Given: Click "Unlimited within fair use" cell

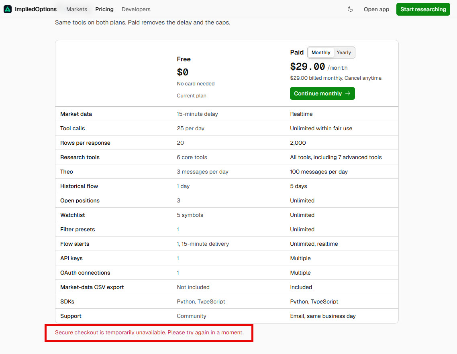Looking at the screenshot, I should pyautogui.click(x=321, y=128).
